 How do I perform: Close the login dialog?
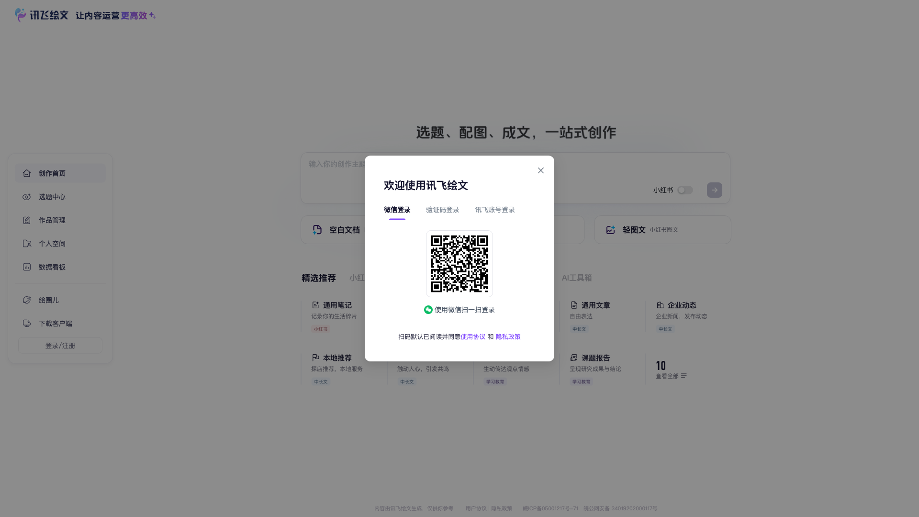point(541,170)
